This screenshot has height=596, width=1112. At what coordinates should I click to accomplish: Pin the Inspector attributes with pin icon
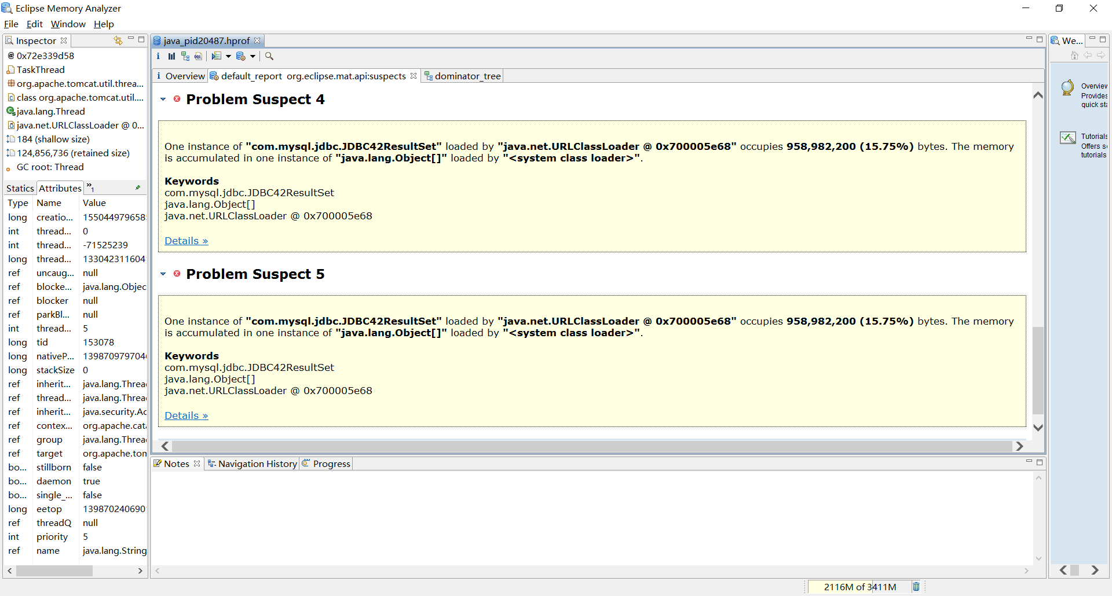[138, 187]
